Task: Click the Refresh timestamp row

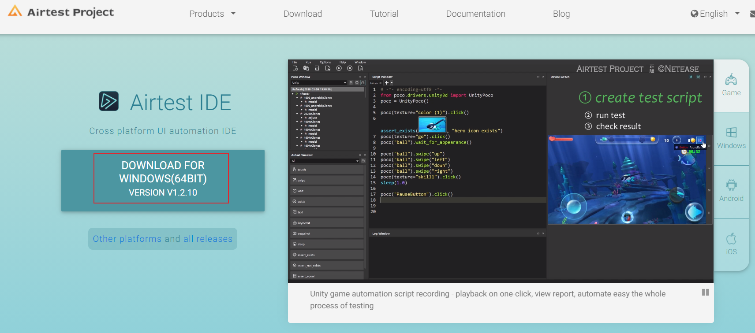Action: [x=327, y=89]
